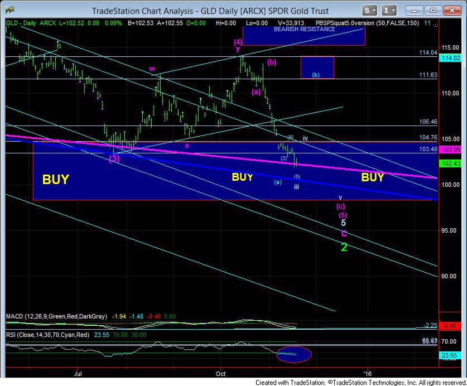The width and height of the screenshot is (467, 386).
Task: Select the magenta (4) wave label at top
Action: tap(238, 42)
